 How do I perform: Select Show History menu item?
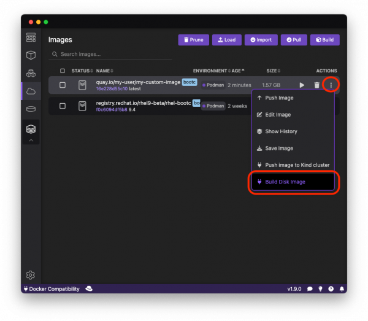[x=293, y=131]
